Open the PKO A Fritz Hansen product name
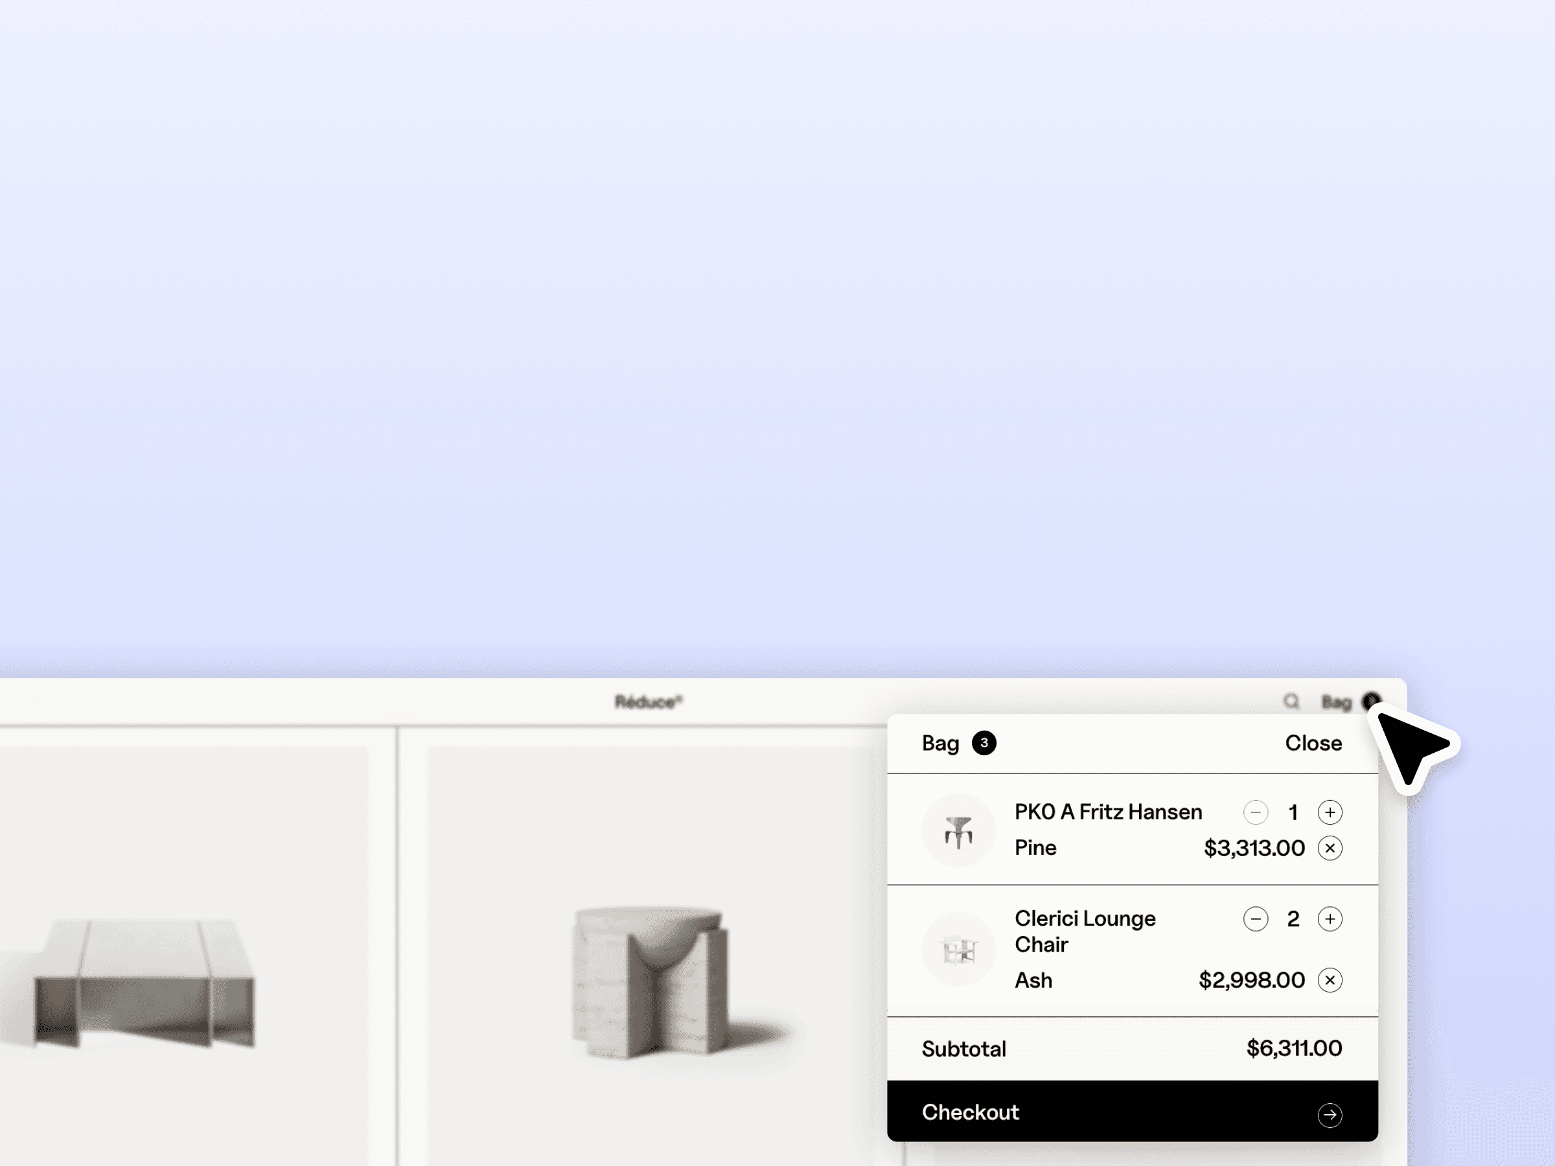This screenshot has height=1166, width=1555. click(x=1108, y=812)
